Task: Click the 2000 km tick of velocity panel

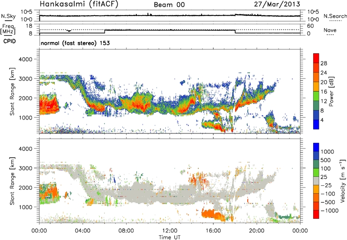Action: click(x=25, y=188)
